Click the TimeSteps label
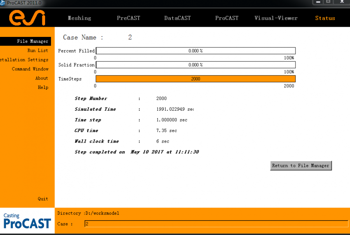350x235 pixels. pos(70,79)
